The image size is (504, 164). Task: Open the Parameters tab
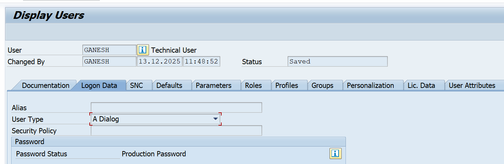coord(213,85)
